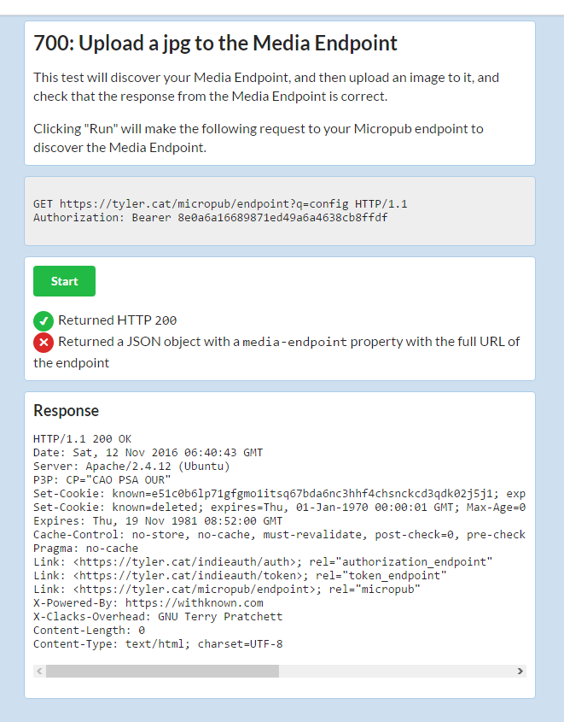Screen dimensions: 564x722
Task: Click the authorization_endpoint Link header line
Action: point(263,561)
